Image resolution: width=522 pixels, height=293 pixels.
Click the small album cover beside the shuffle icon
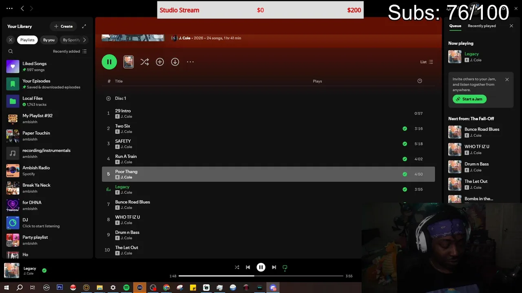pos(128,62)
